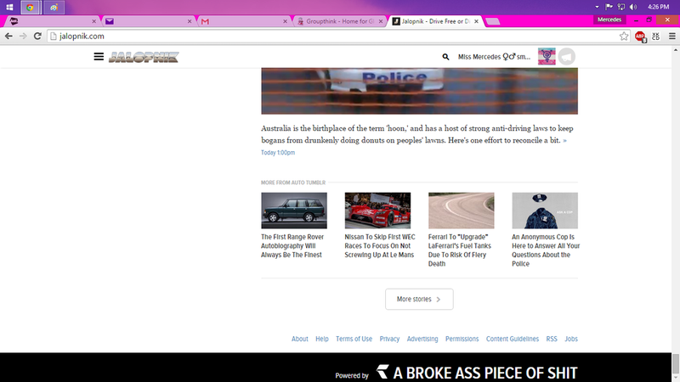Open the Miss Mercedes user menu
This screenshot has height=382, width=680.
[494, 57]
